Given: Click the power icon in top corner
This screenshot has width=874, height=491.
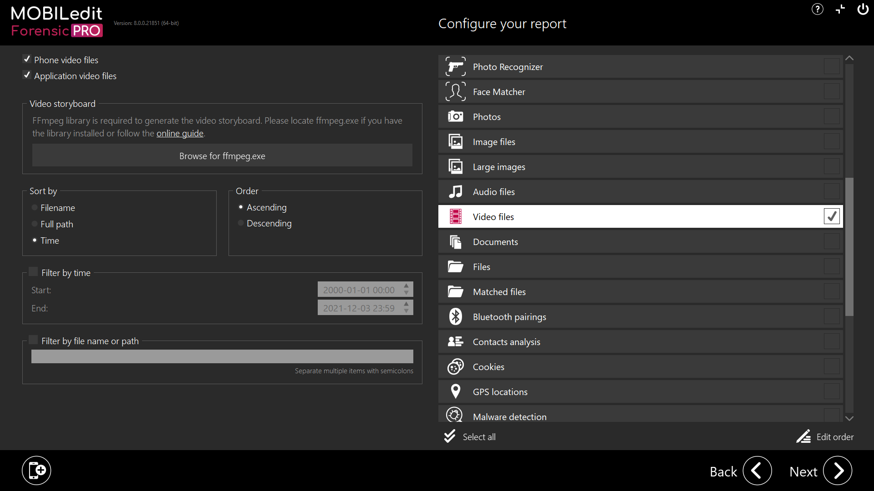Looking at the screenshot, I should 863,9.
